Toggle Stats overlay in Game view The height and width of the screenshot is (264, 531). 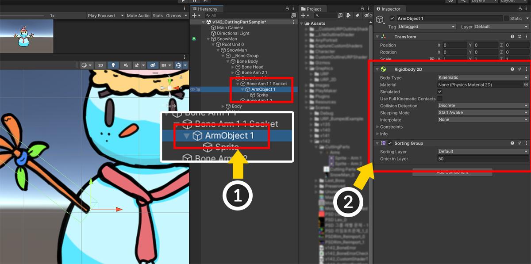[x=158, y=15]
